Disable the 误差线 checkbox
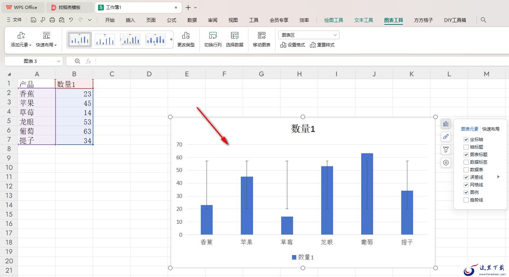The height and width of the screenshot is (277, 509). 466,177
